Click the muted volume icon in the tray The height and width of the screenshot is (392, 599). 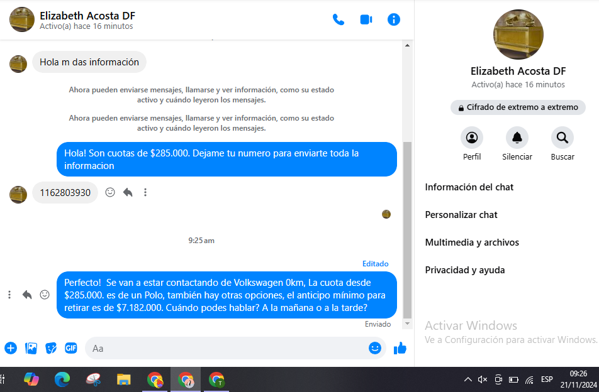tap(483, 379)
